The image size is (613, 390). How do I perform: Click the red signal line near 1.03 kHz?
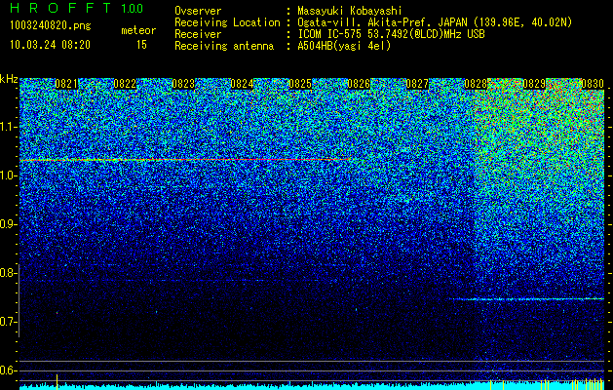[185, 160]
